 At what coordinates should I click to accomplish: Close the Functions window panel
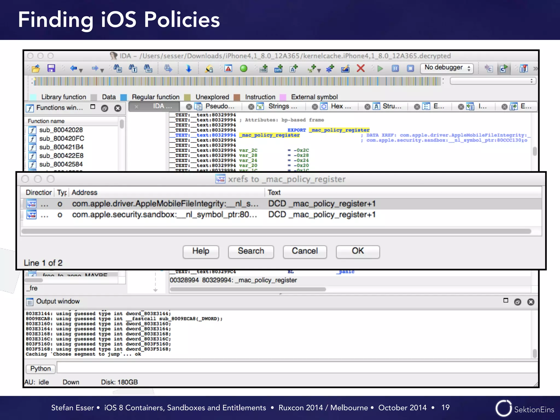coord(118,108)
